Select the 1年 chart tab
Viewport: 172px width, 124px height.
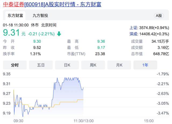pyautogui.click(x=145, y=65)
